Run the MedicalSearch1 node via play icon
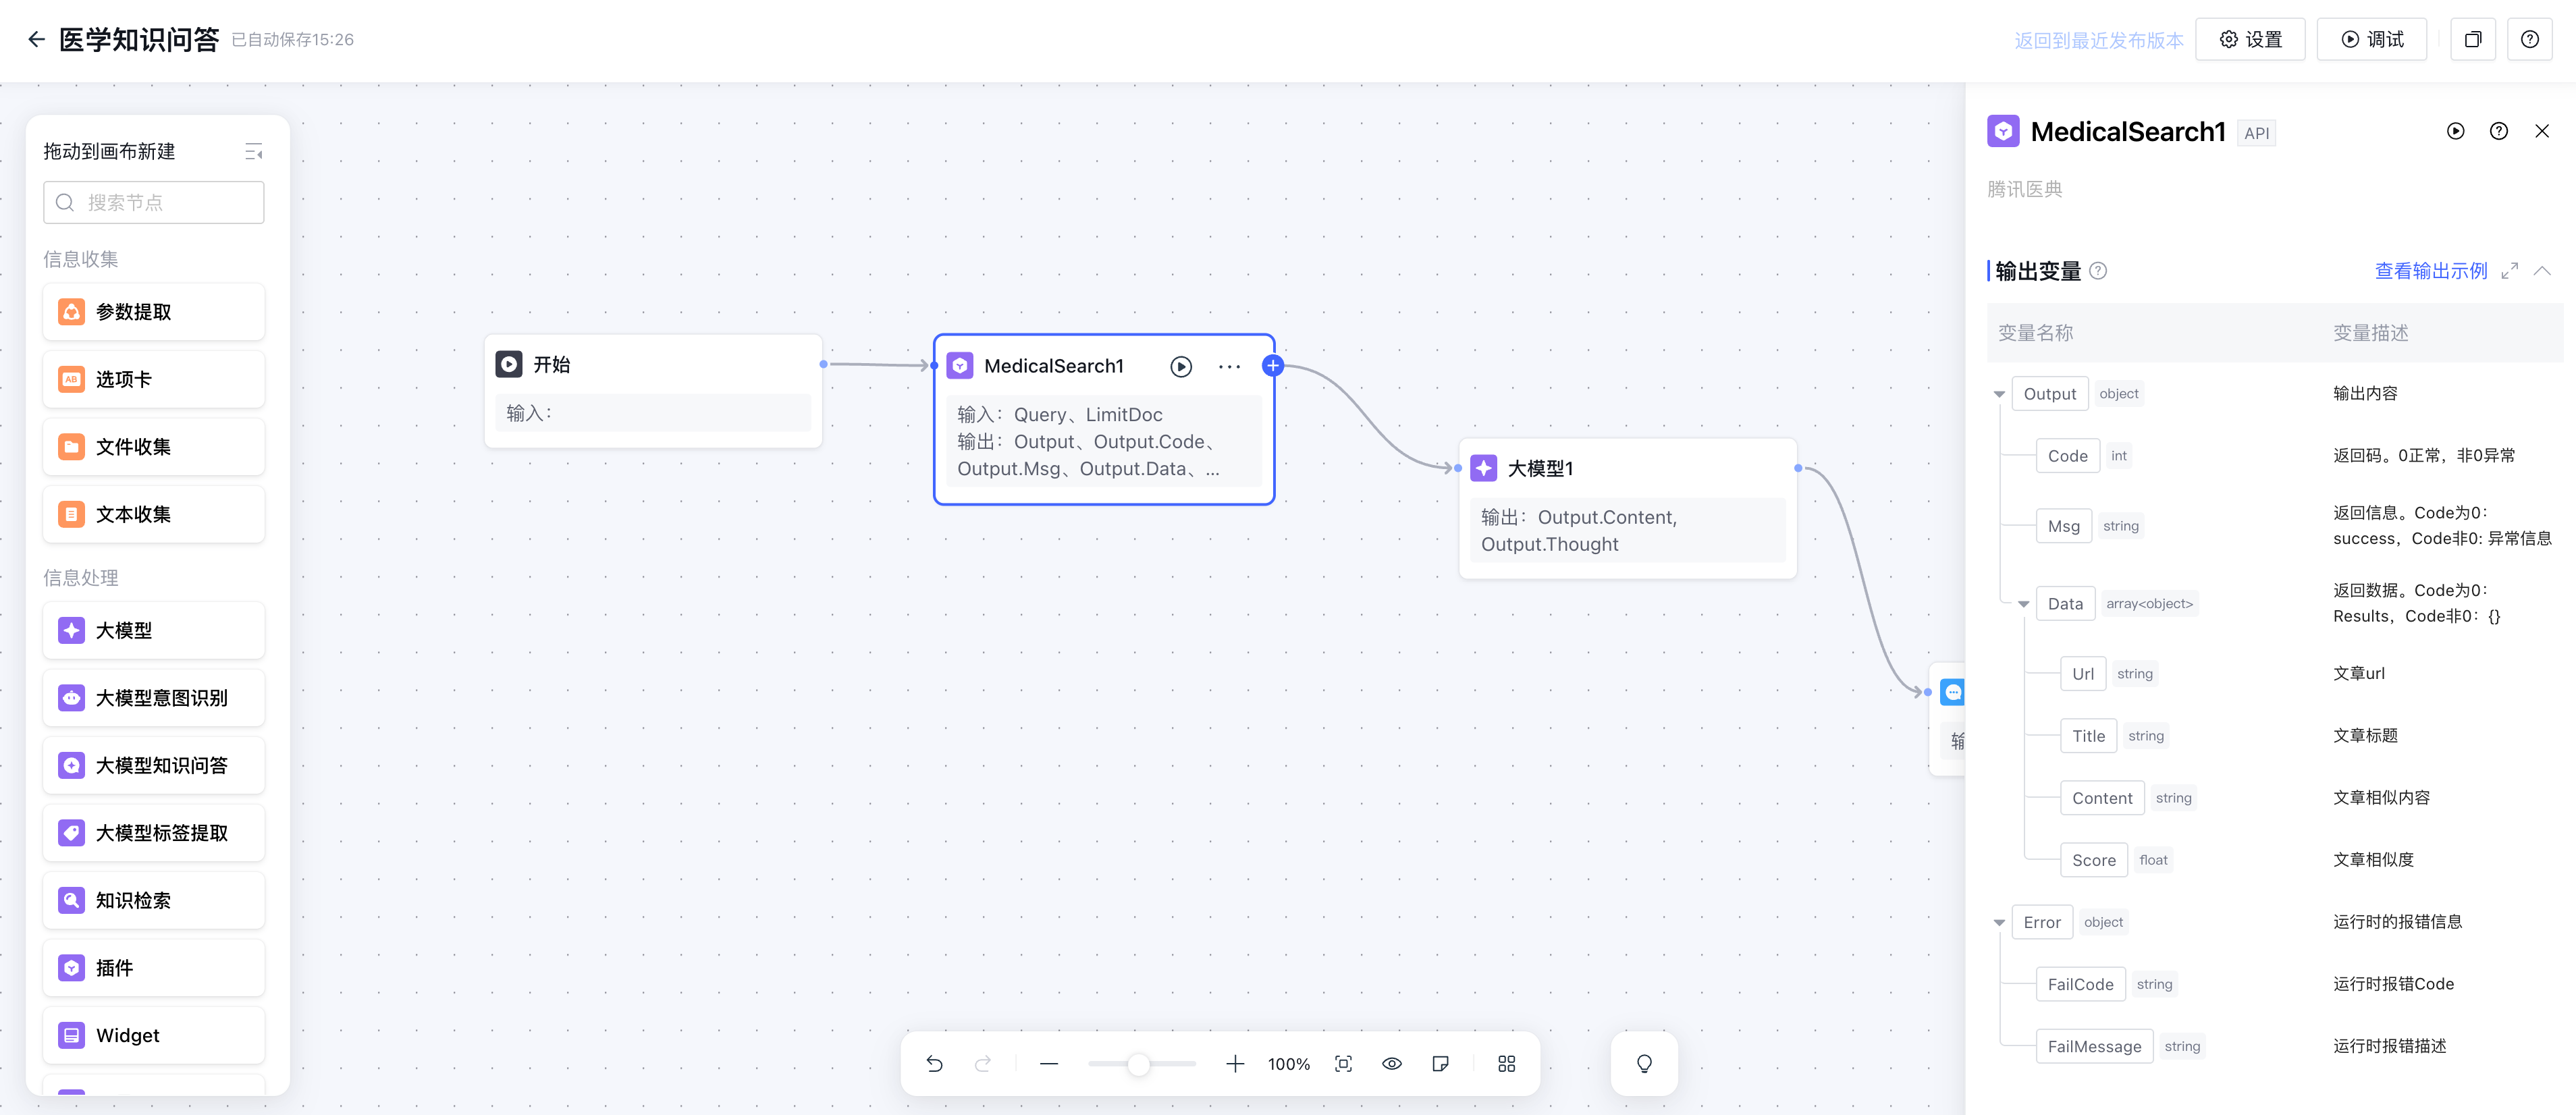The width and height of the screenshot is (2576, 1115). pos(1180,367)
